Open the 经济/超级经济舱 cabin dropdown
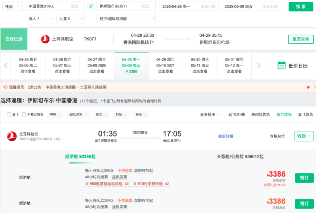Viewport: 316px width, 213px height. (x=126, y=18)
